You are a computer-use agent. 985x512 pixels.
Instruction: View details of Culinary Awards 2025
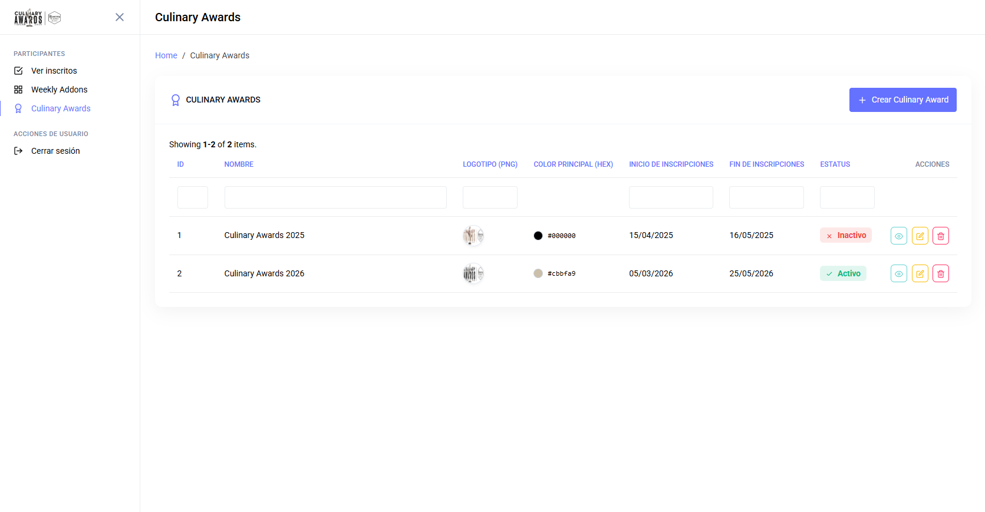(898, 236)
